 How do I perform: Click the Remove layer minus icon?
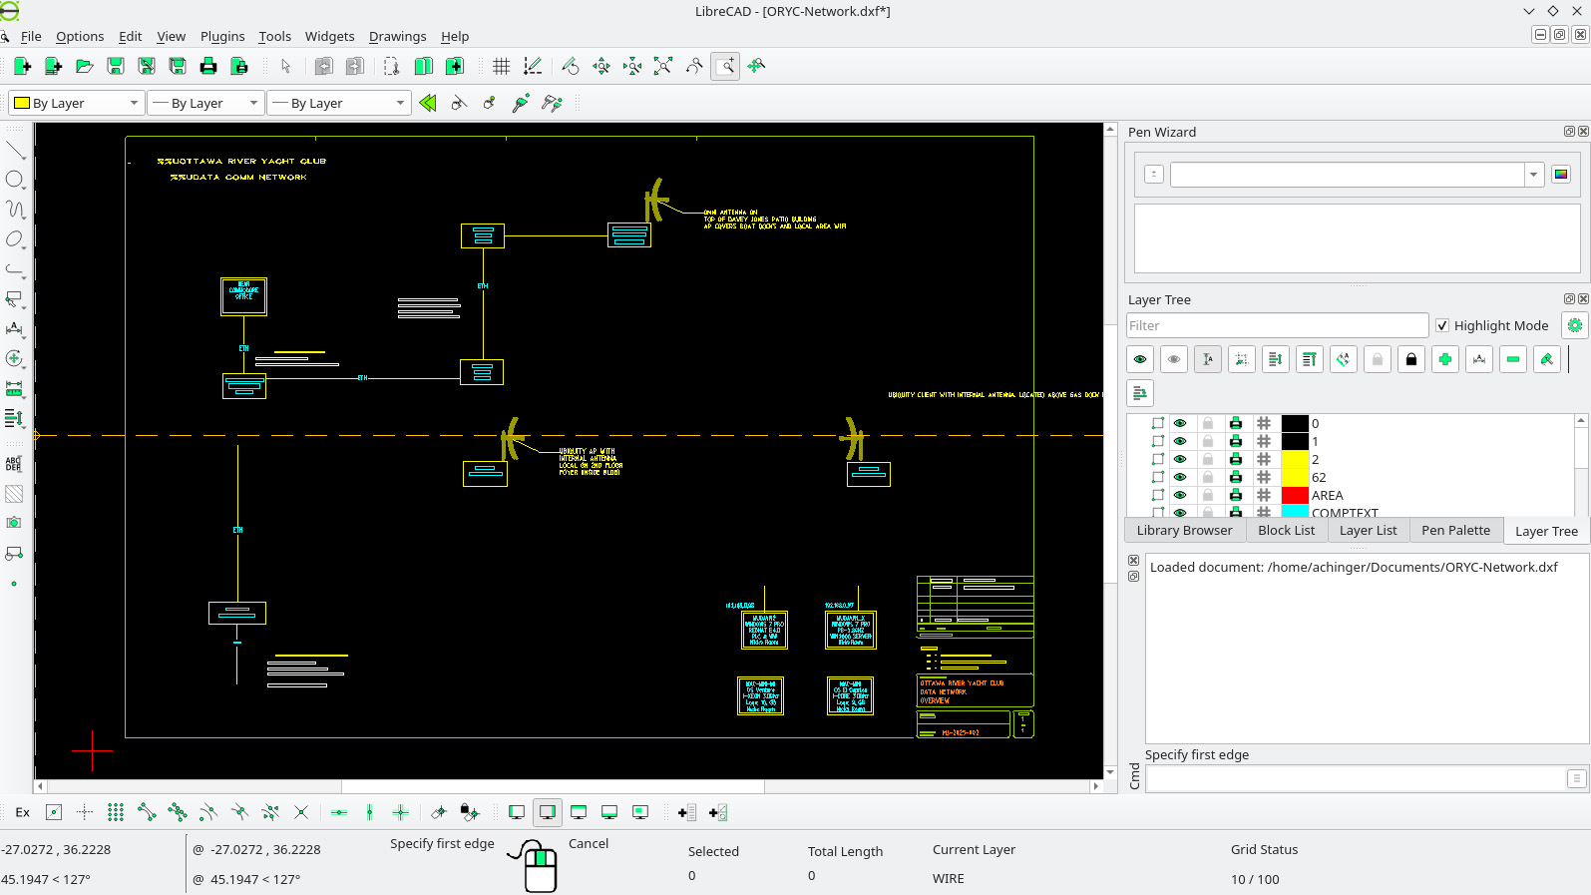tap(1512, 359)
